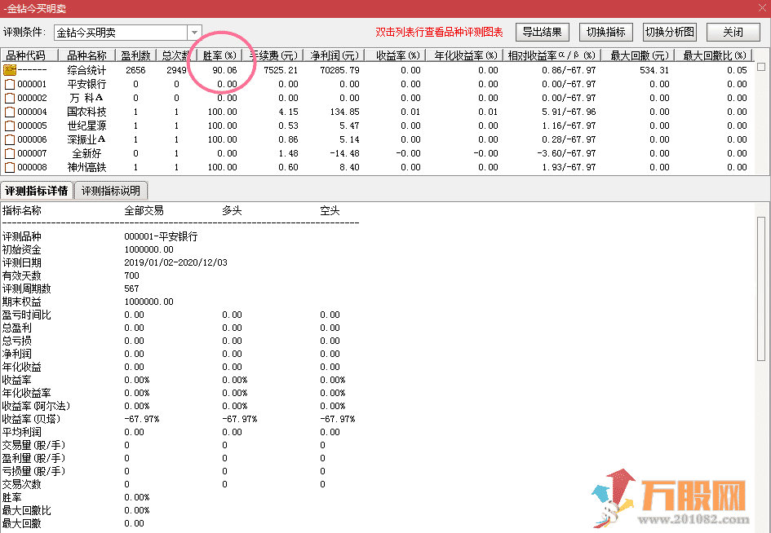
Task: Click the 70285.79 net profit value
Action: point(339,70)
